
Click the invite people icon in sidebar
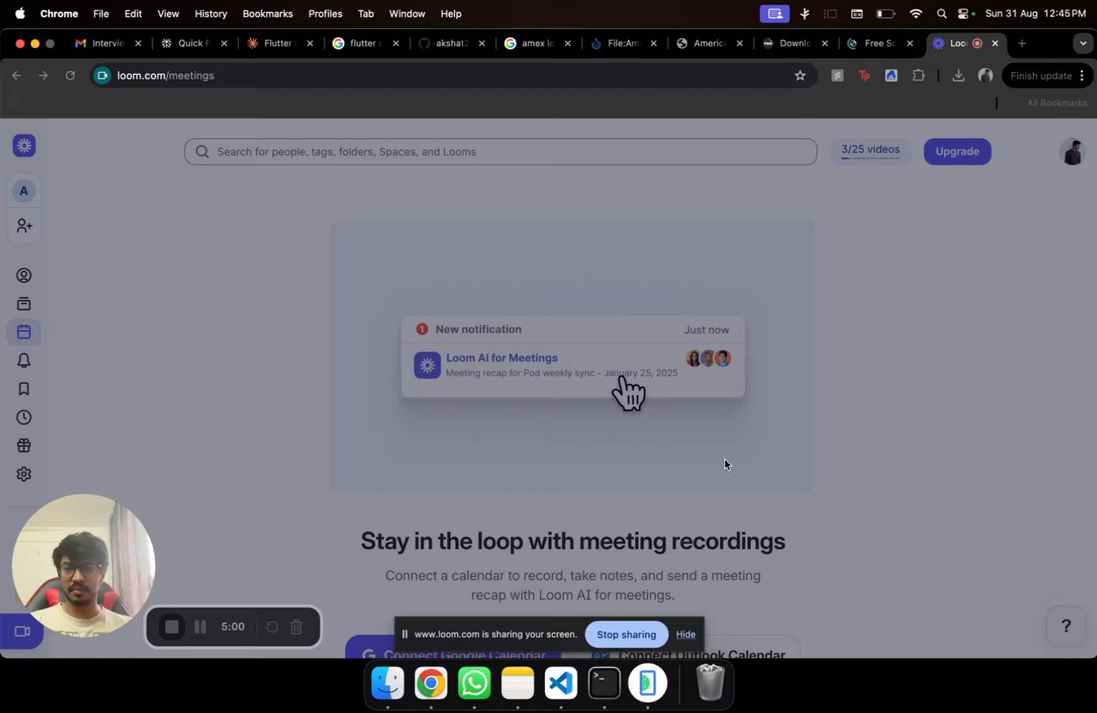(x=24, y=226)
